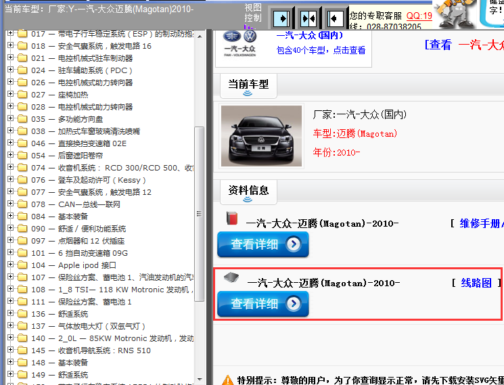Click the center-split view control icon
The height and width of the screenshot is (385, 504).
pos(308,19)
